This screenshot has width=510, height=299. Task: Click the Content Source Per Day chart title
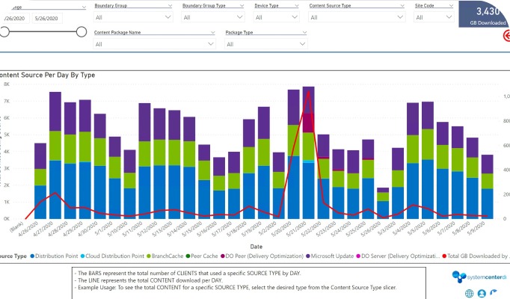point(48,75)
